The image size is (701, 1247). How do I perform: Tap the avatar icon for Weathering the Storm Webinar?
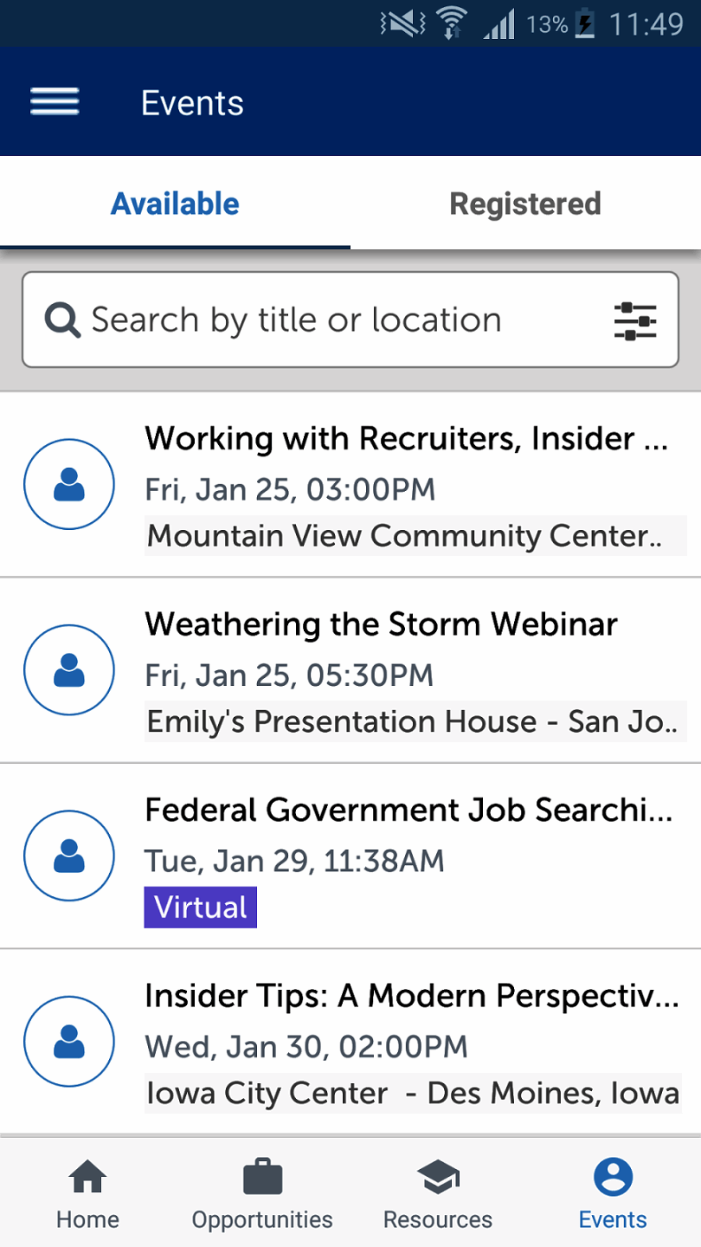pyautogui.click(x=69, y=670)
